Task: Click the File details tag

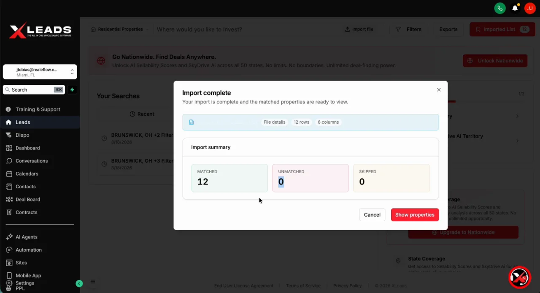Action: click(274, 122)
